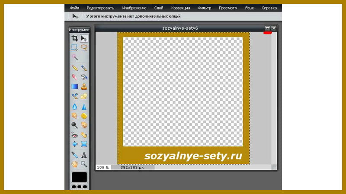The height and width of the screenshot is (194, 346).
Task: Select the Type text tool
Action: point(84,155)
